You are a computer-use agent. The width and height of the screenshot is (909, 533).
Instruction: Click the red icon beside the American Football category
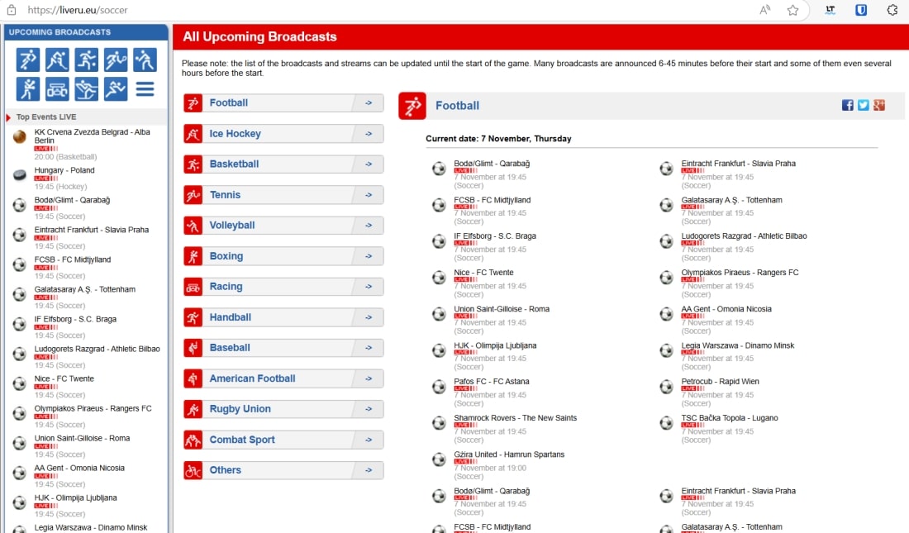click(x=193, y=378)
